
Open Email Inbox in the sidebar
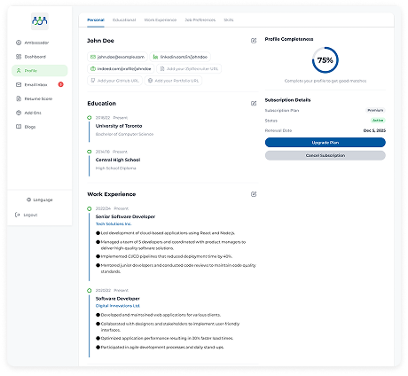40,84
